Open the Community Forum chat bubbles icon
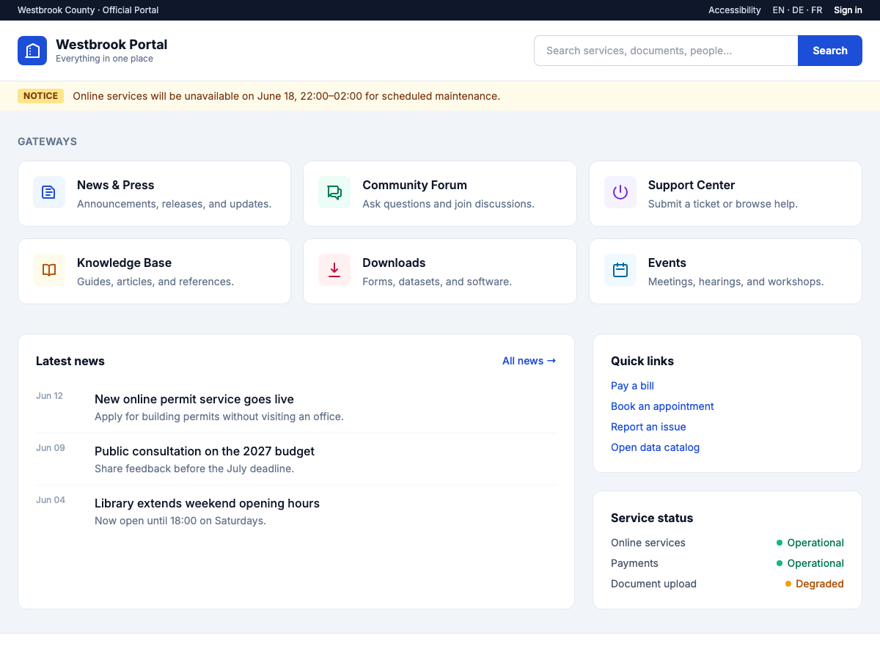 pos(334,192)
